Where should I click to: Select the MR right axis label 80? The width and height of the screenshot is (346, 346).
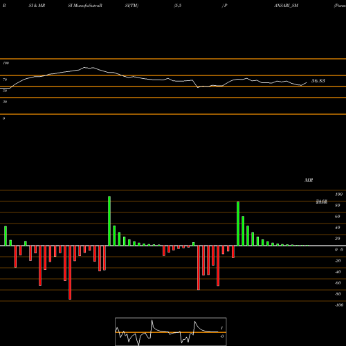pyautogui.click(x=338, y=206)
